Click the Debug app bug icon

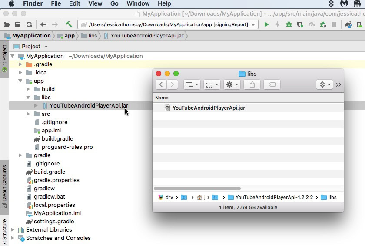click(289, 25)
